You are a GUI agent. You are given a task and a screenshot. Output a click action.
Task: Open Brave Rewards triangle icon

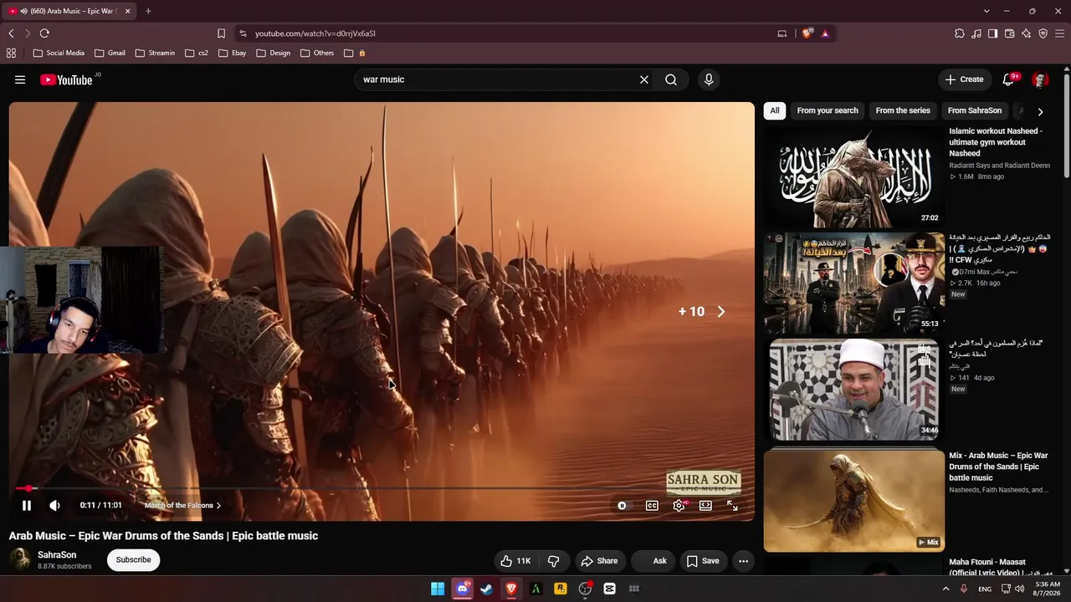click(x=825, y=33)
